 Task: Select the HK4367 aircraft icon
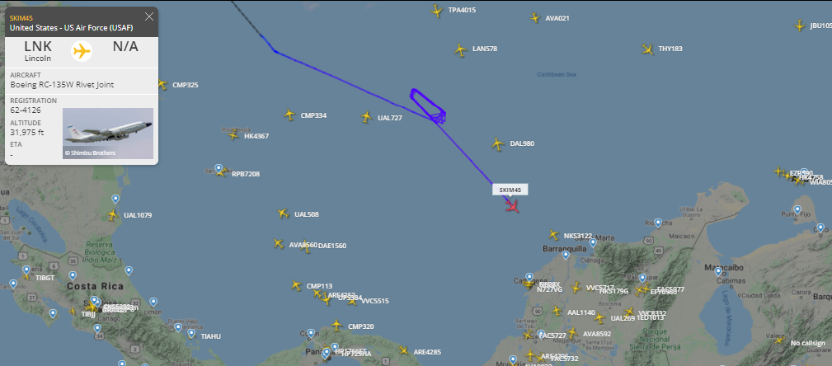(x=233, y=135)
